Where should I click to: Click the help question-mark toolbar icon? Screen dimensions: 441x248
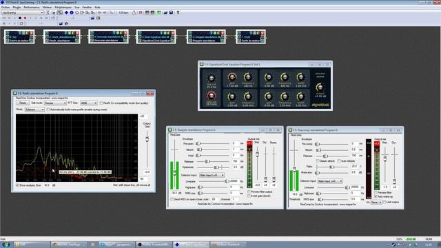point(178,12)
